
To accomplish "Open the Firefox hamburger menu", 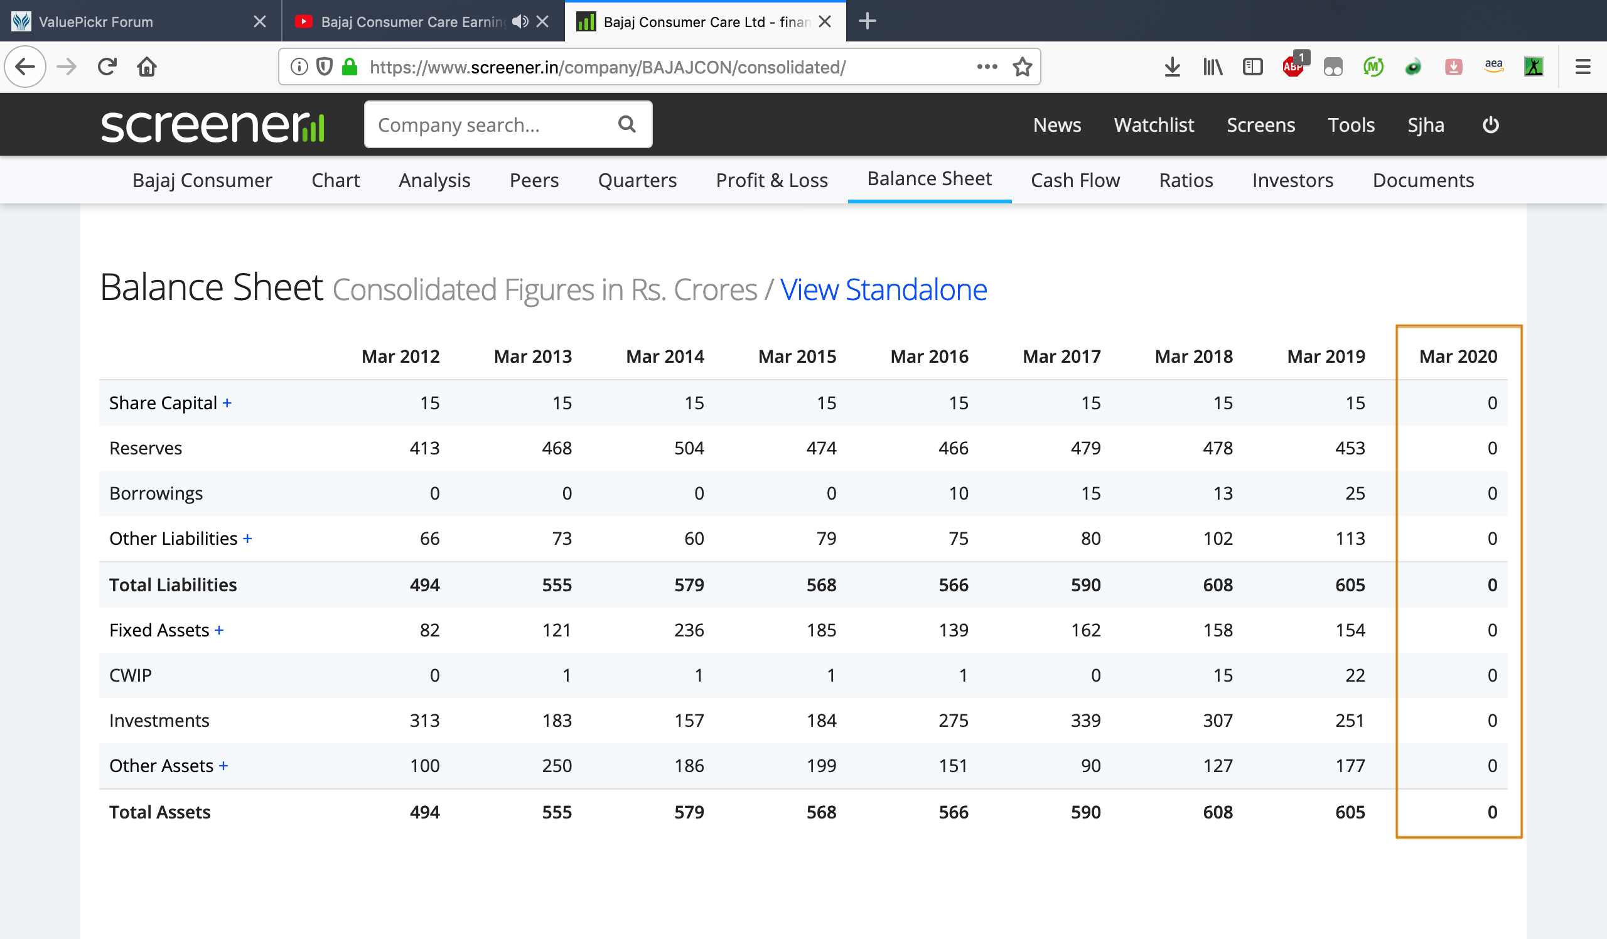I will [1583, 67].
